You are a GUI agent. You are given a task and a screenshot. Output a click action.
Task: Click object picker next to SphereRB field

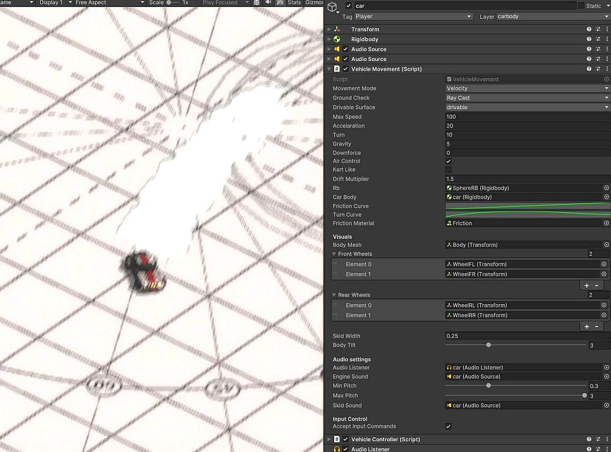click(x=606, y=188)
